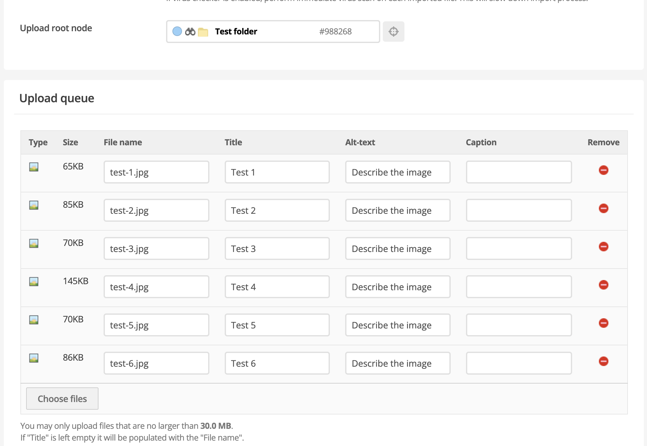Remove test-5.jpg from the queue
Image resolution: width=647 pixels, height=446 pixels.
(603, 323)
